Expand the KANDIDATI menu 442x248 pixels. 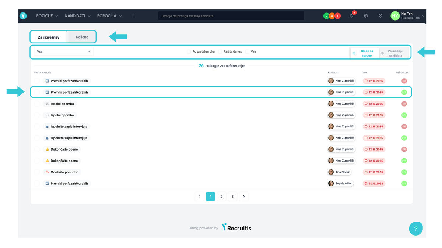78,16
